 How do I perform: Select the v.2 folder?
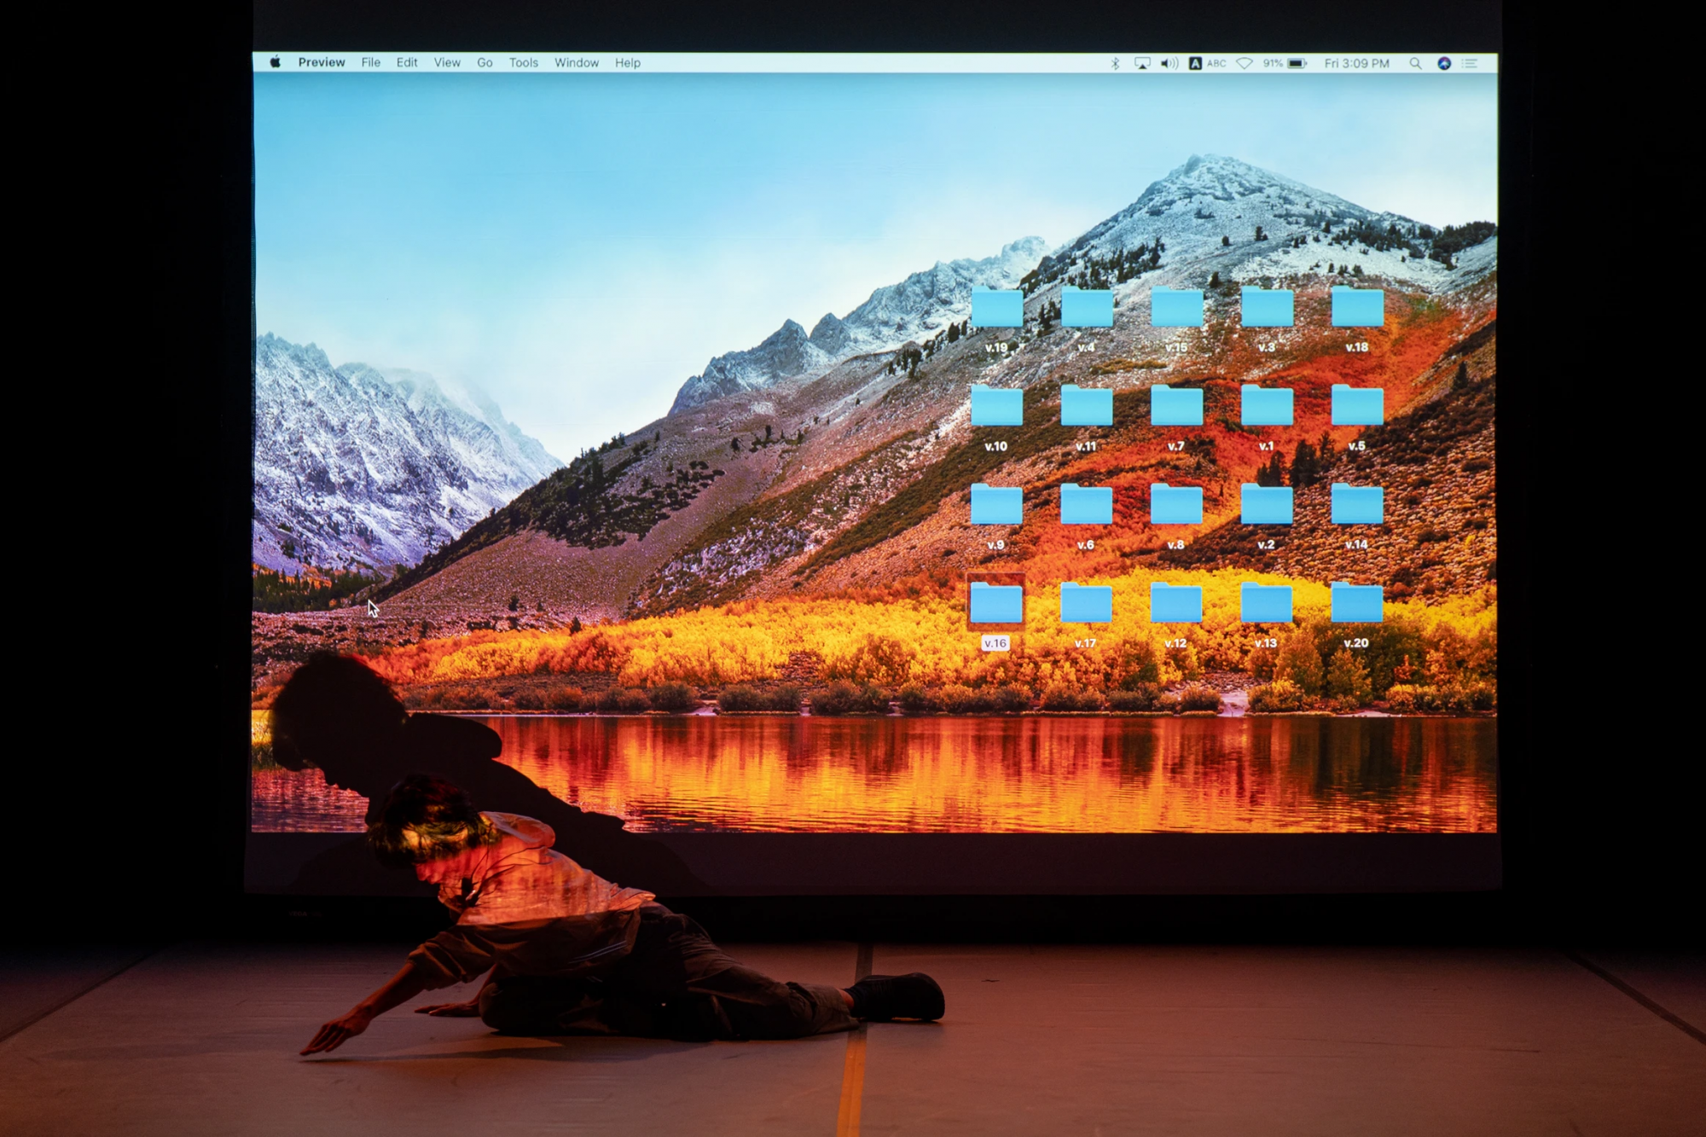tap(1267, 505)
